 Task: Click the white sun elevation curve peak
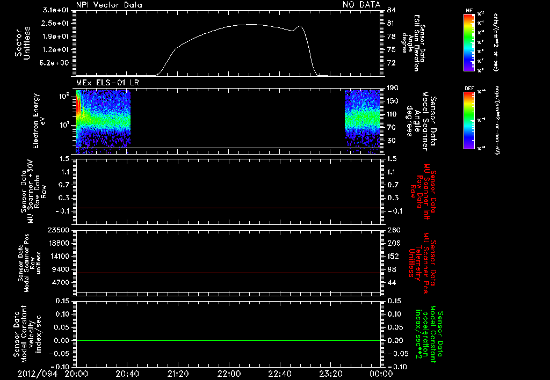(x=250, y=24)
